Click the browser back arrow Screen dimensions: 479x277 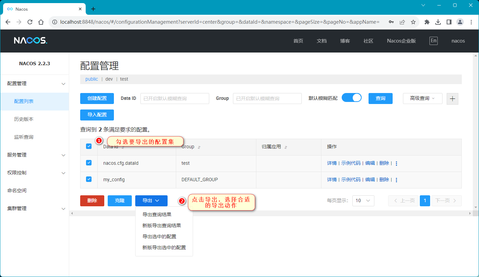pos(8,22)
